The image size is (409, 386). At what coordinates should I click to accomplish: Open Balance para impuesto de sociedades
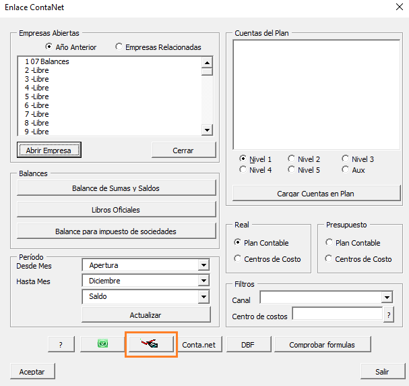[117, 231]
